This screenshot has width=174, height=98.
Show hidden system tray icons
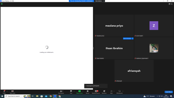coord(157,96)
